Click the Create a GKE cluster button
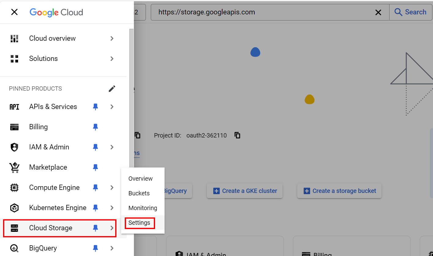 click(245, 191)
